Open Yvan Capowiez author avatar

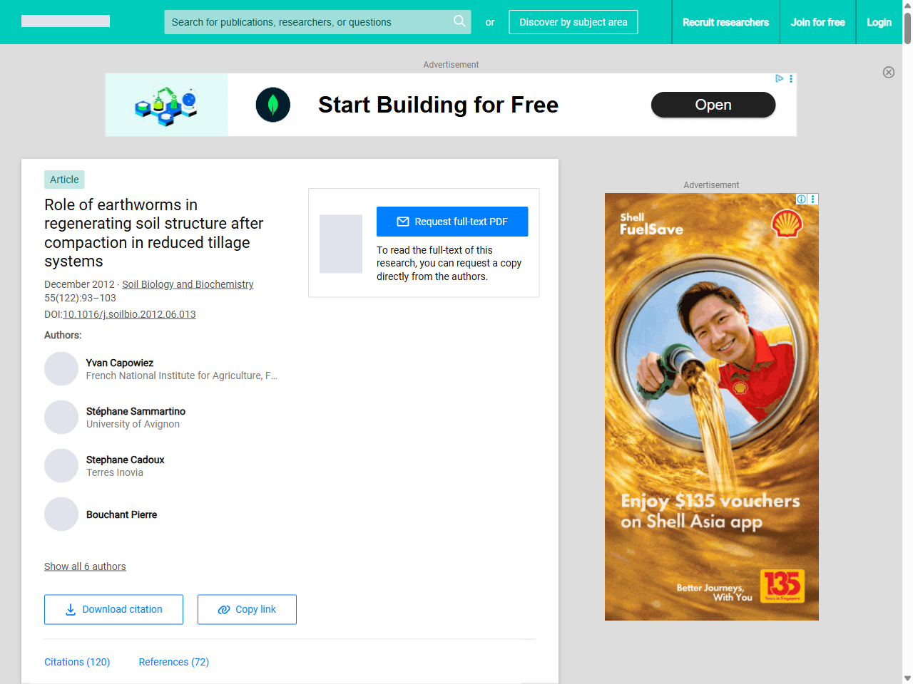(x=61, y=369)
